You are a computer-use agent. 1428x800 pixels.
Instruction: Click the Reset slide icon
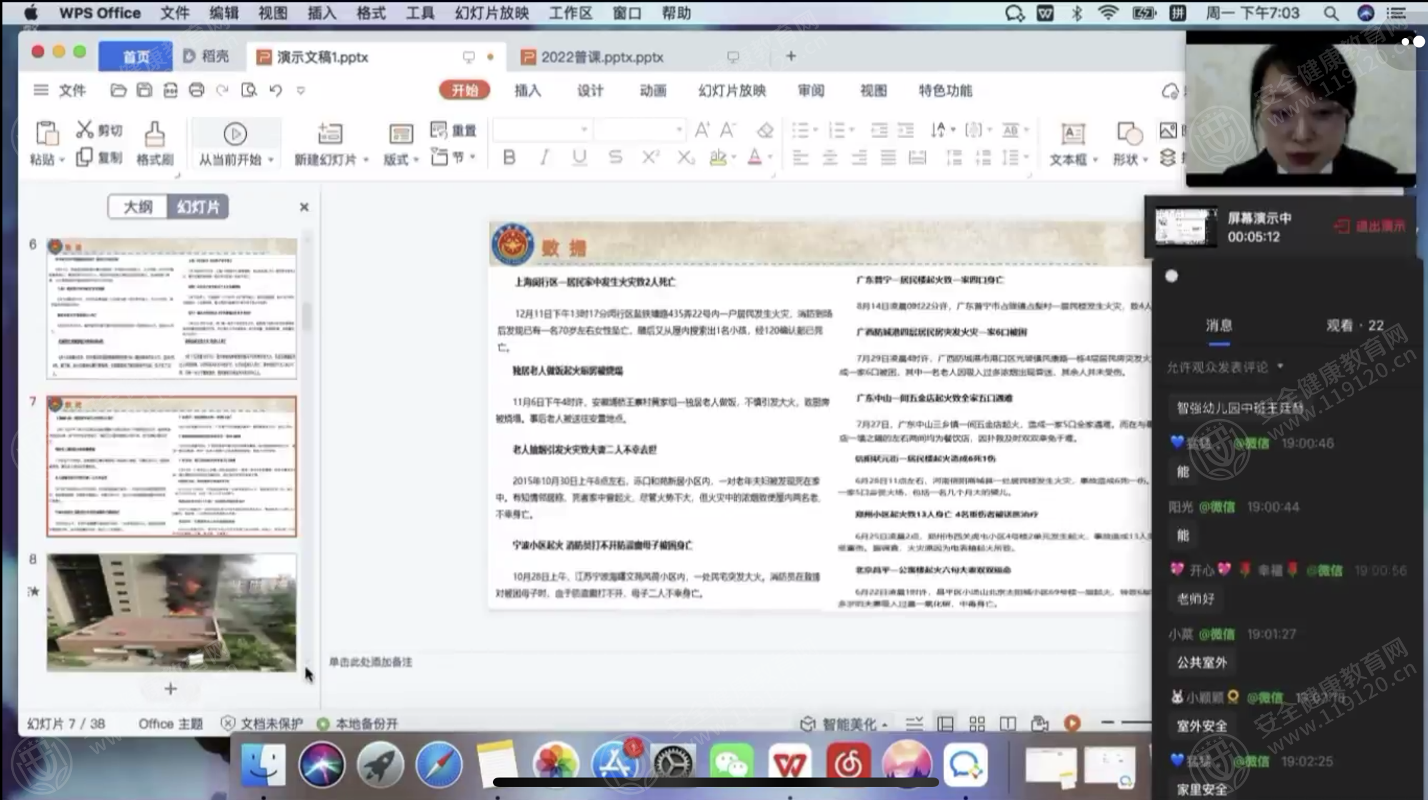(x=439, y=130)
